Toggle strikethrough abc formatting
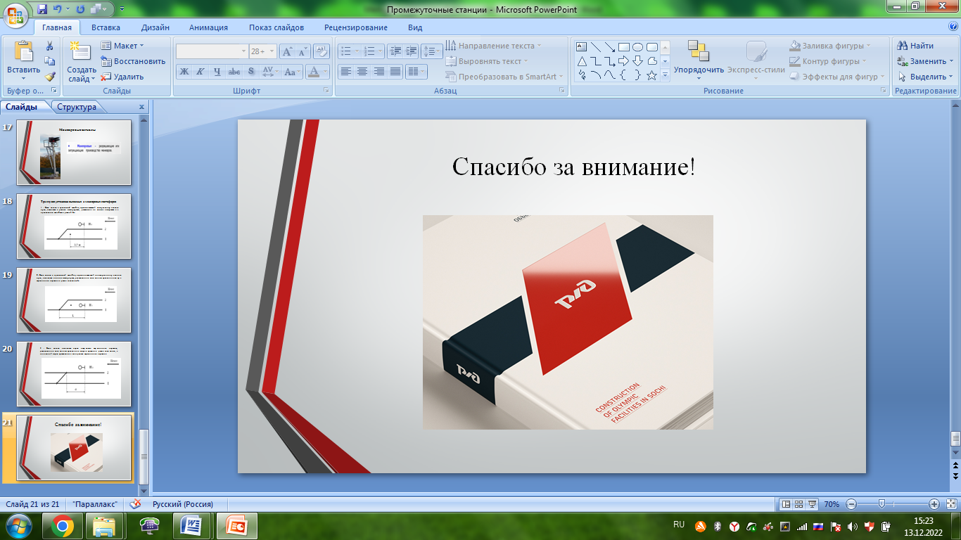This screenshot has width=961, height=540. pyautogui.click(x=234, y=71)
